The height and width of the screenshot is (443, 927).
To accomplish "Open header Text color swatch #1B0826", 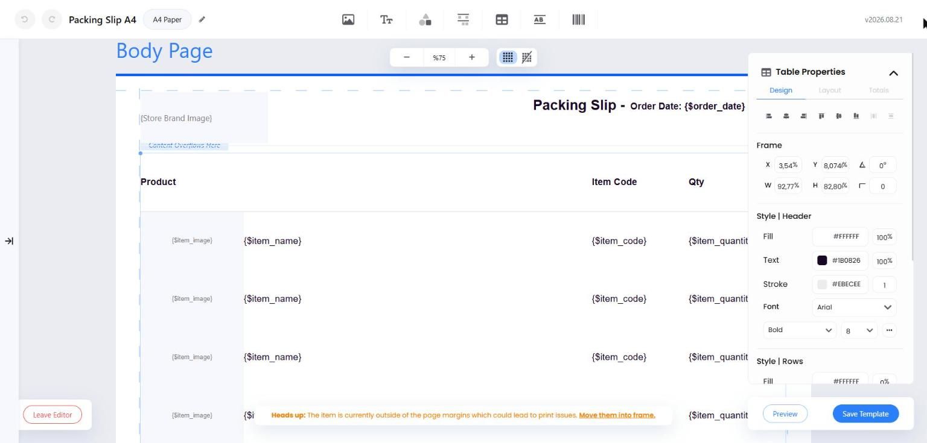I will (x=822, y=260).
